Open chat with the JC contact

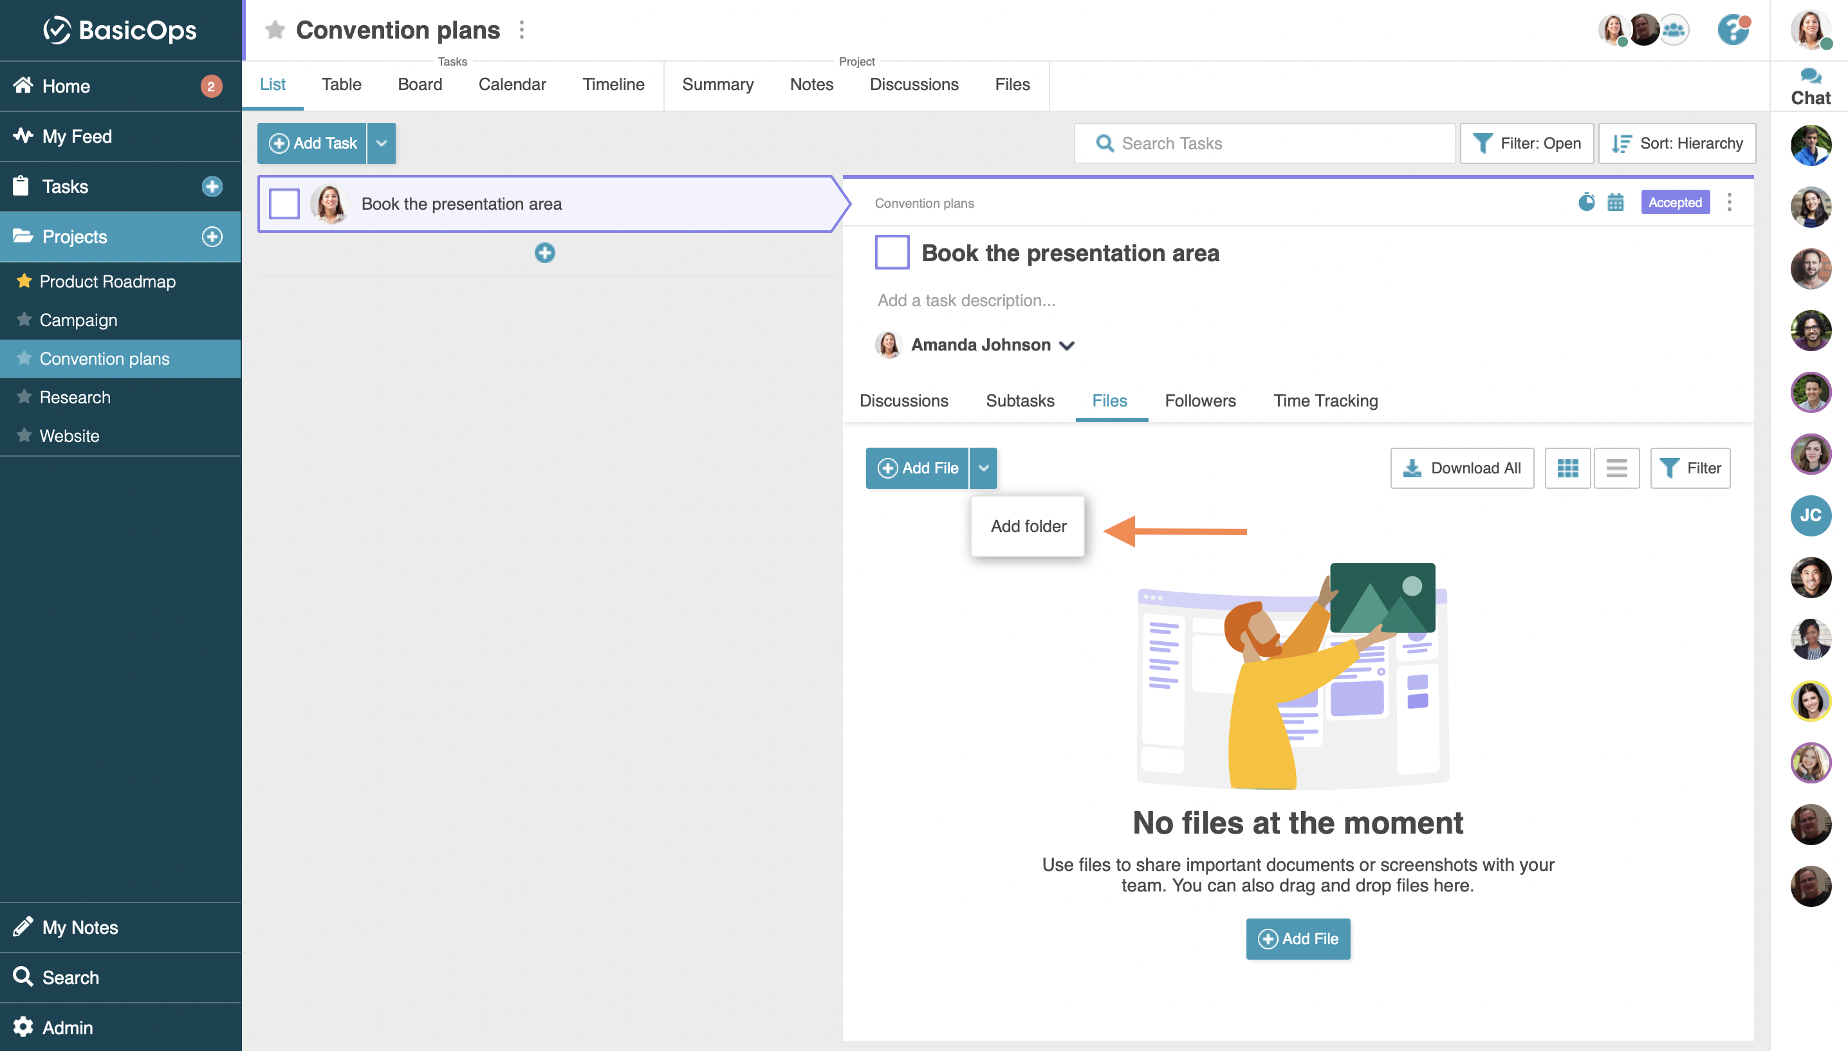pyautogui.click(x=1811, y=515)
